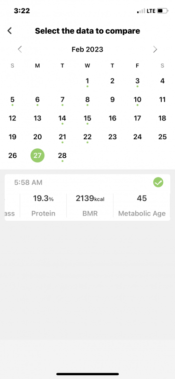Tap the BMR 2139kcal metric

coord(90,205)
